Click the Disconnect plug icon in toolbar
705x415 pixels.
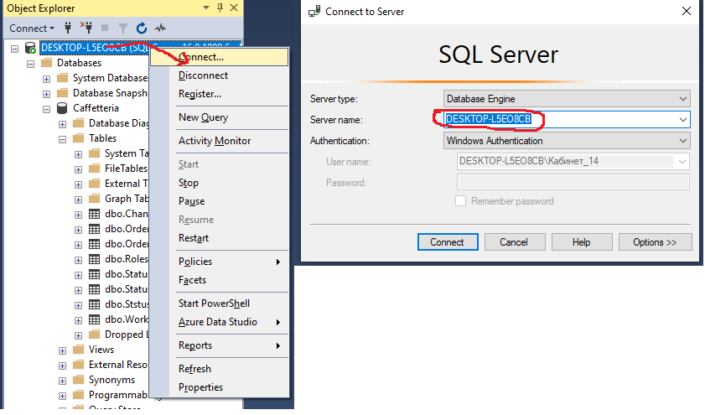click(86, 28)
